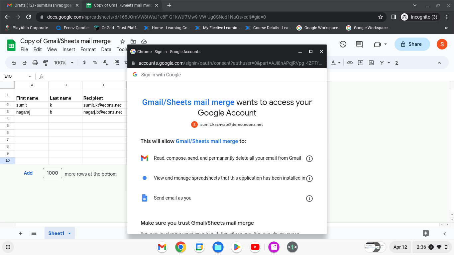Open Gmail from the shelf
This screenshot has width=454, height=255.
162,247
